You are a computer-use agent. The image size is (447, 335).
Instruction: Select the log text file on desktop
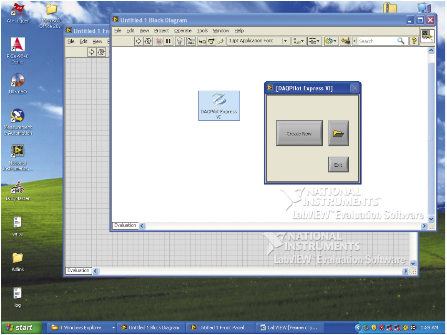tap(18, 297)
